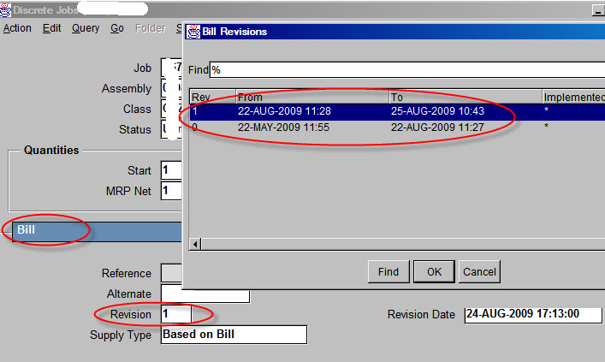
Task: Open the Edit menu
Action: [x=51, y=28]
